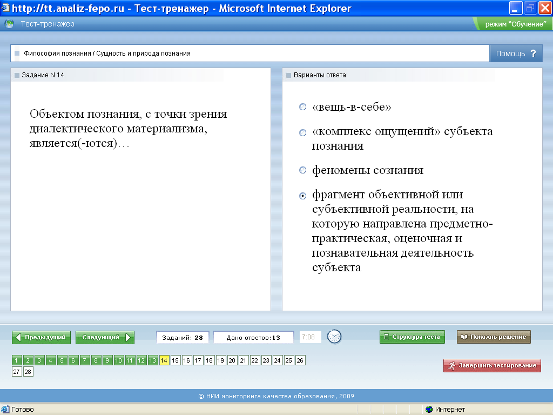
Task: Click the list icon on Структура теста
Action: (386, 337)
